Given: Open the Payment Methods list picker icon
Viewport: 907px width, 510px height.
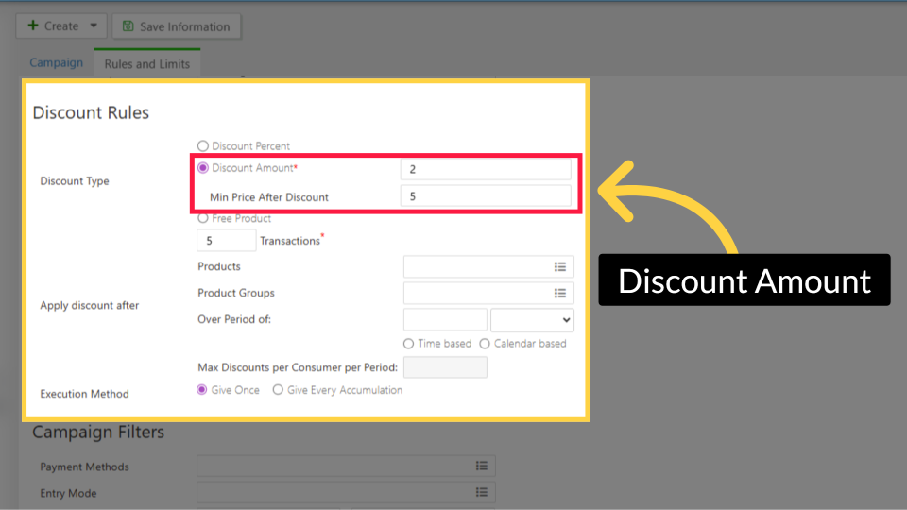Looking at the screenshot, I should tap(481, 466).
